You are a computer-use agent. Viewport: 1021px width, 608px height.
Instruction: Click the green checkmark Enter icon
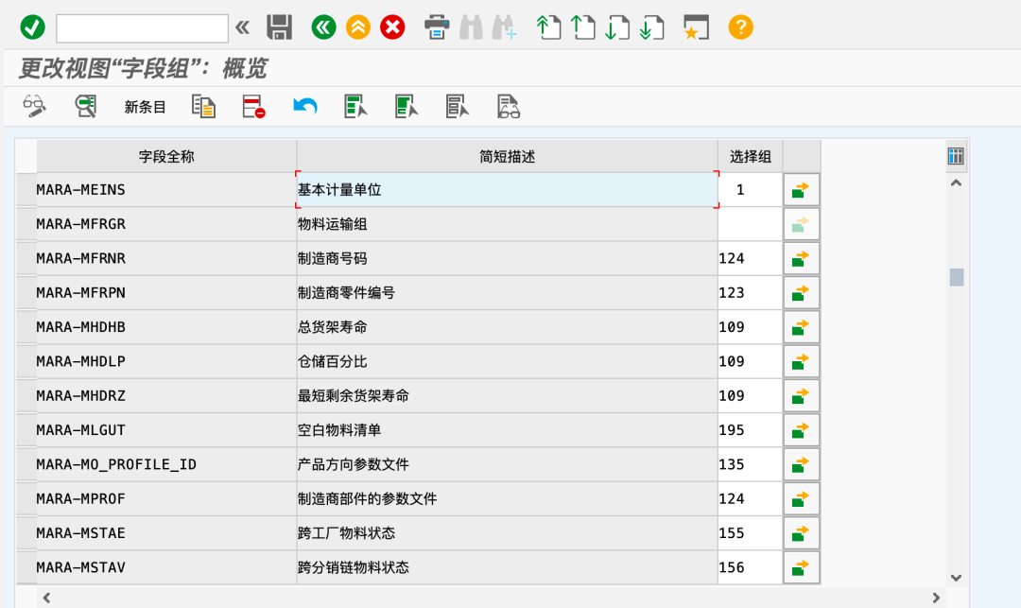click(x=32, y=27)
